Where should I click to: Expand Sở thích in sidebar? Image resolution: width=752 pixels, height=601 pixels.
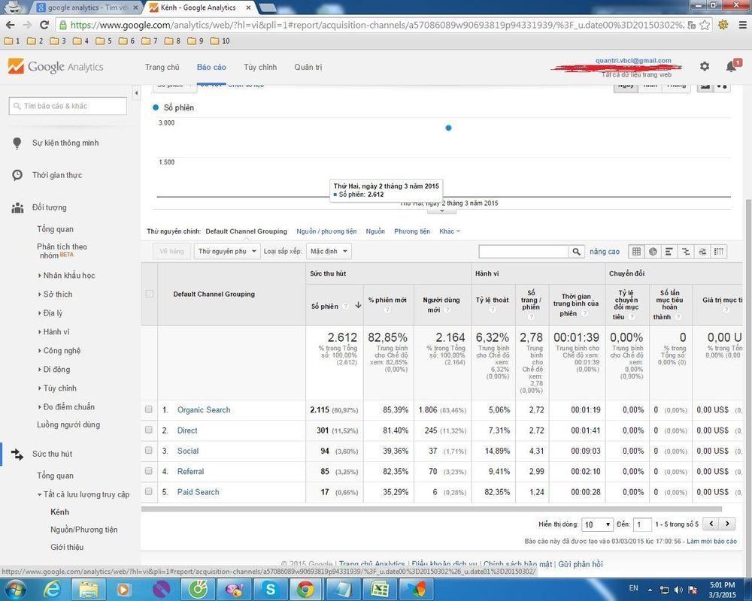(x=55, y=294)
